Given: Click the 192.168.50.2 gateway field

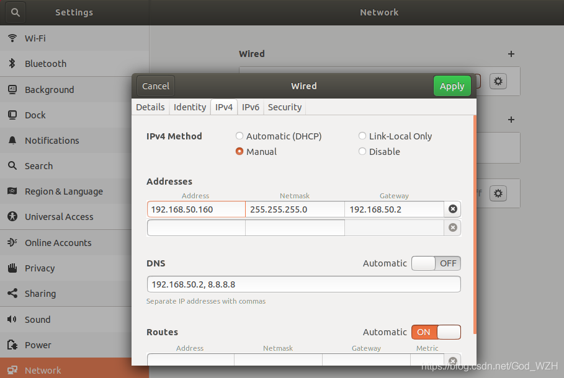Looking at the screenshot, I should click(x=394, y=209).
